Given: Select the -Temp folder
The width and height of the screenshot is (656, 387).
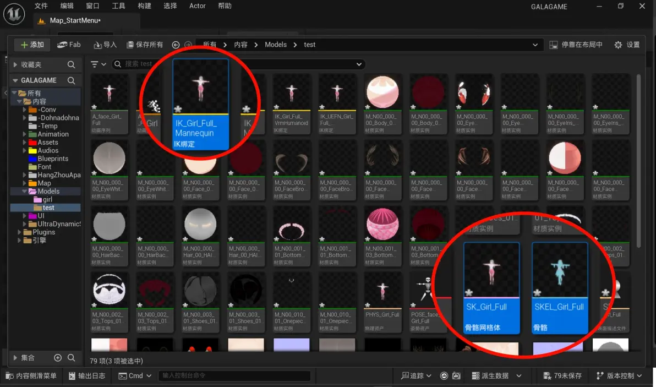Looking at the screenshot, I should 43,126.
